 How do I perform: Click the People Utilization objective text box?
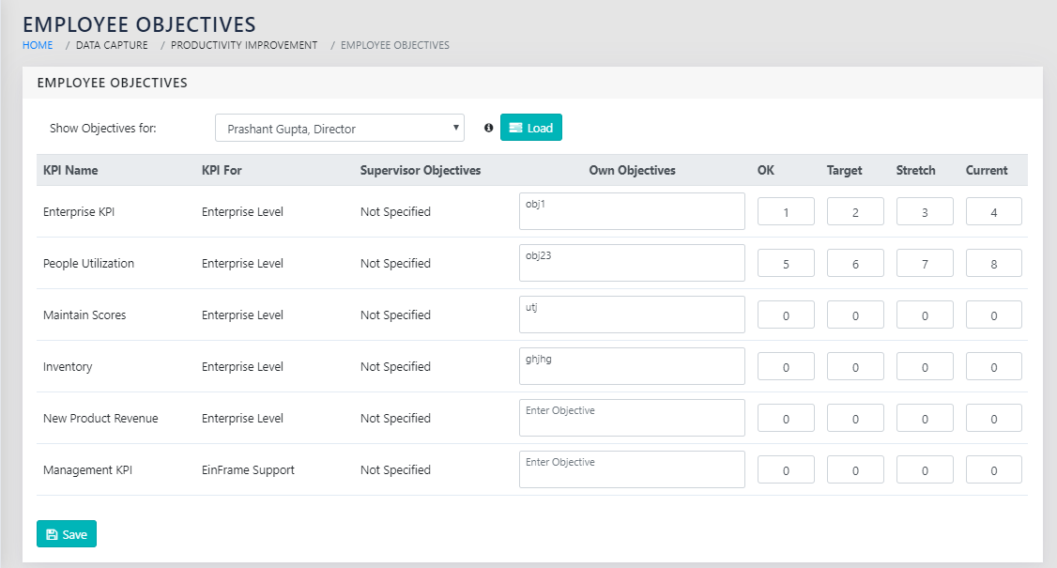click(x=632, y=263)
